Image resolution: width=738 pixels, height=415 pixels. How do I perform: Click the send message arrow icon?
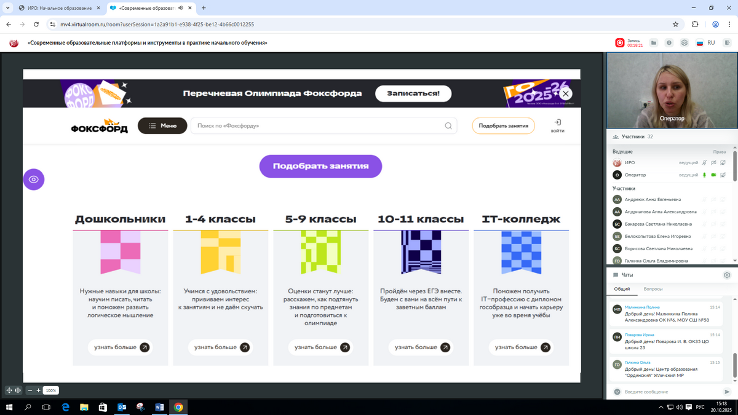[727, 392]
